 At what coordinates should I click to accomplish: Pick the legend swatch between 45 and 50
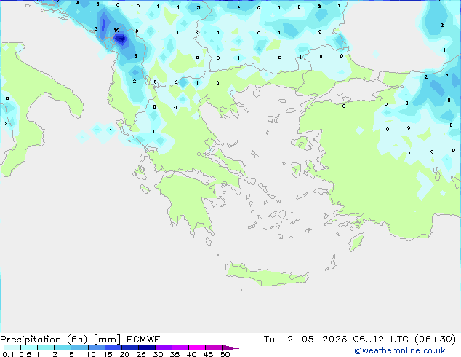click(214, 348)
